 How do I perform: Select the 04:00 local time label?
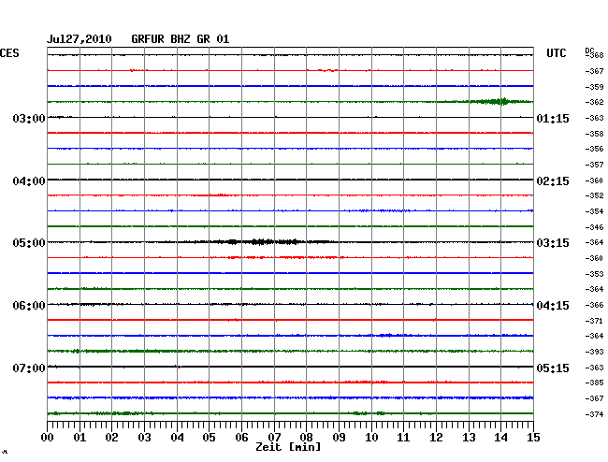tap(29, 181)
